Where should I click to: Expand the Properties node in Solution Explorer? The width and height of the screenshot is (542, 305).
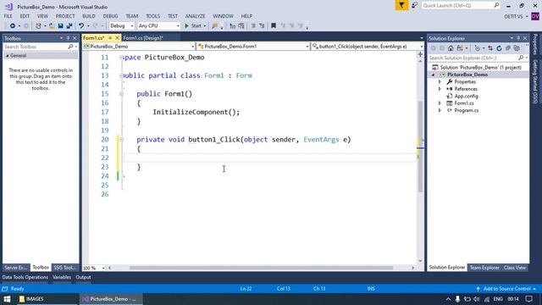[440, 82]
